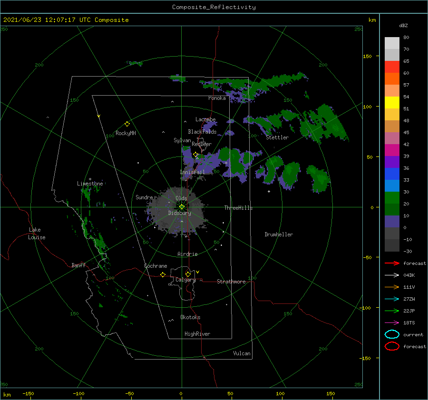Click the Sundre town label
The image size is (428, 400).
(x=144, y=197)
